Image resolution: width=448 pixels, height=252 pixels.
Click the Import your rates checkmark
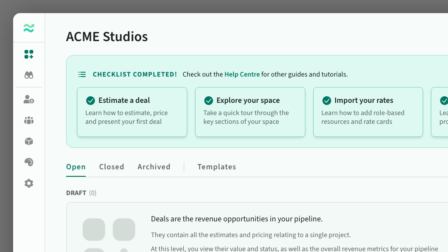[x=327, y=101]
